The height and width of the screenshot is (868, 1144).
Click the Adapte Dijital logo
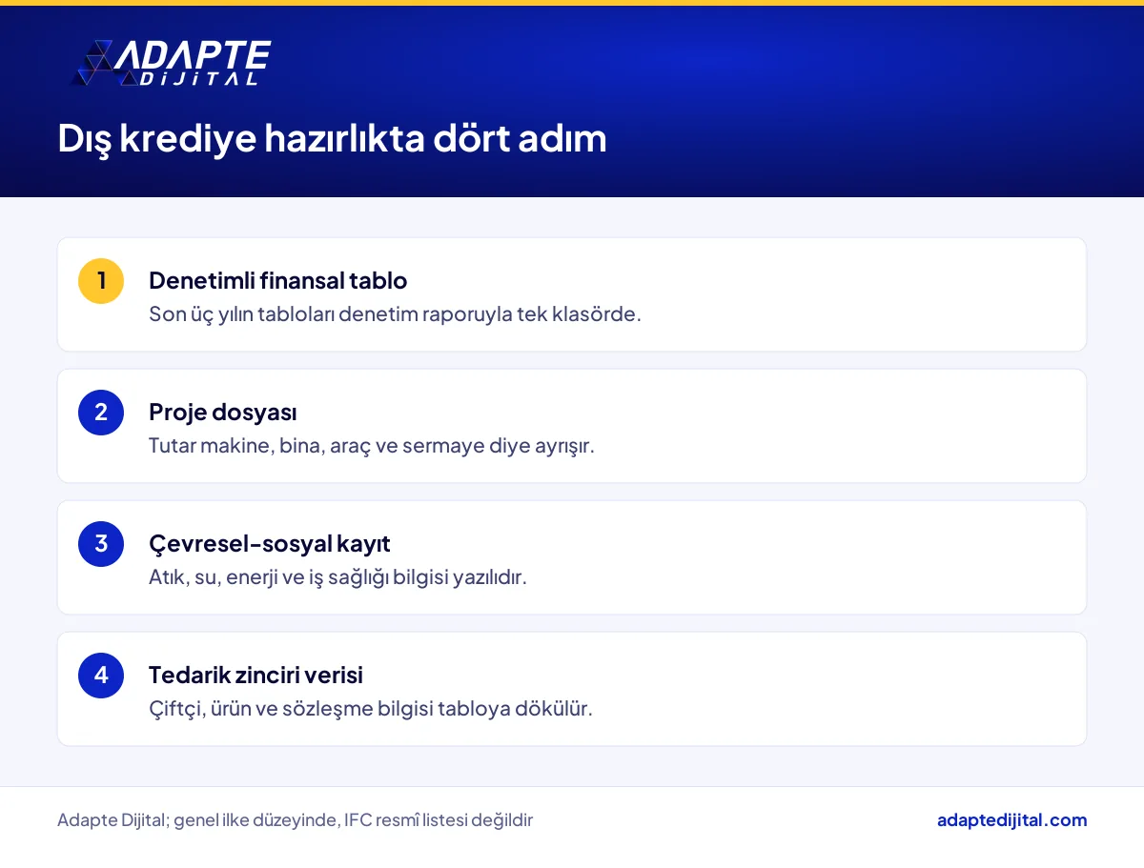coord(172,64)
